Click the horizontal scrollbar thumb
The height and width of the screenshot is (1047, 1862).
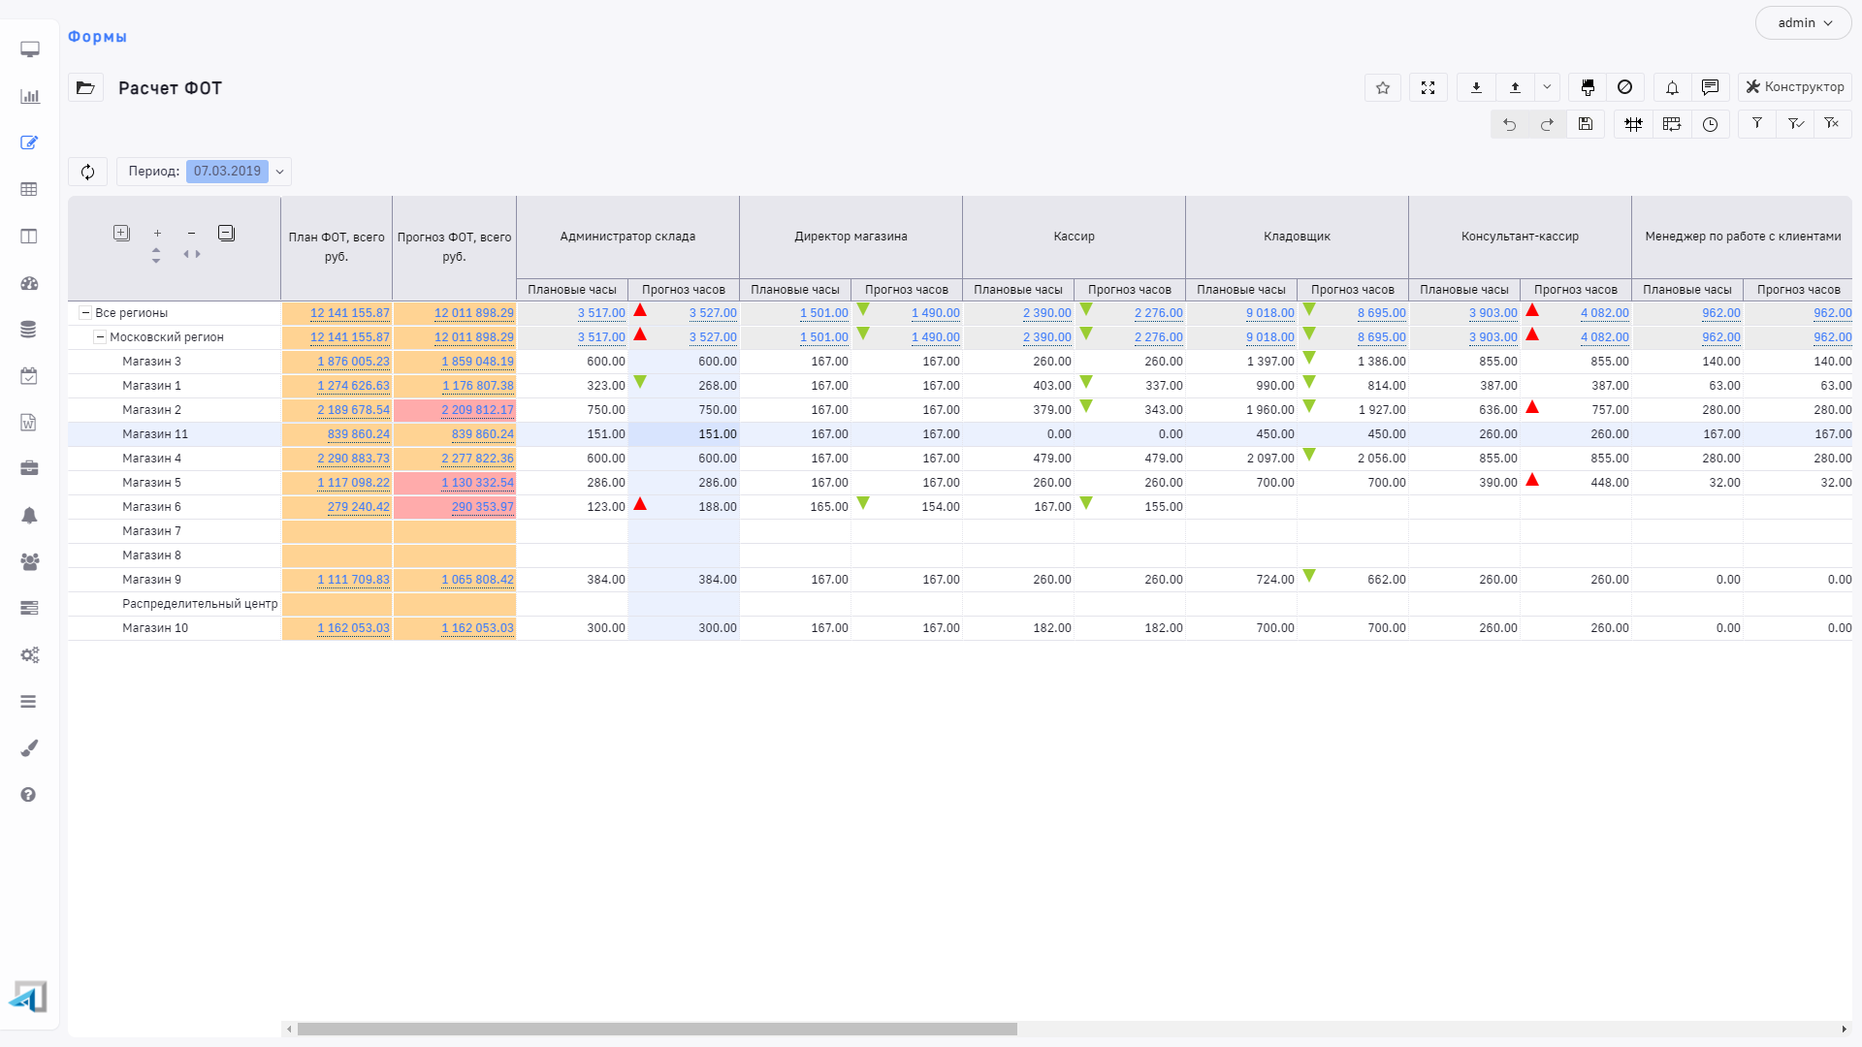(x=657, y=1030)
